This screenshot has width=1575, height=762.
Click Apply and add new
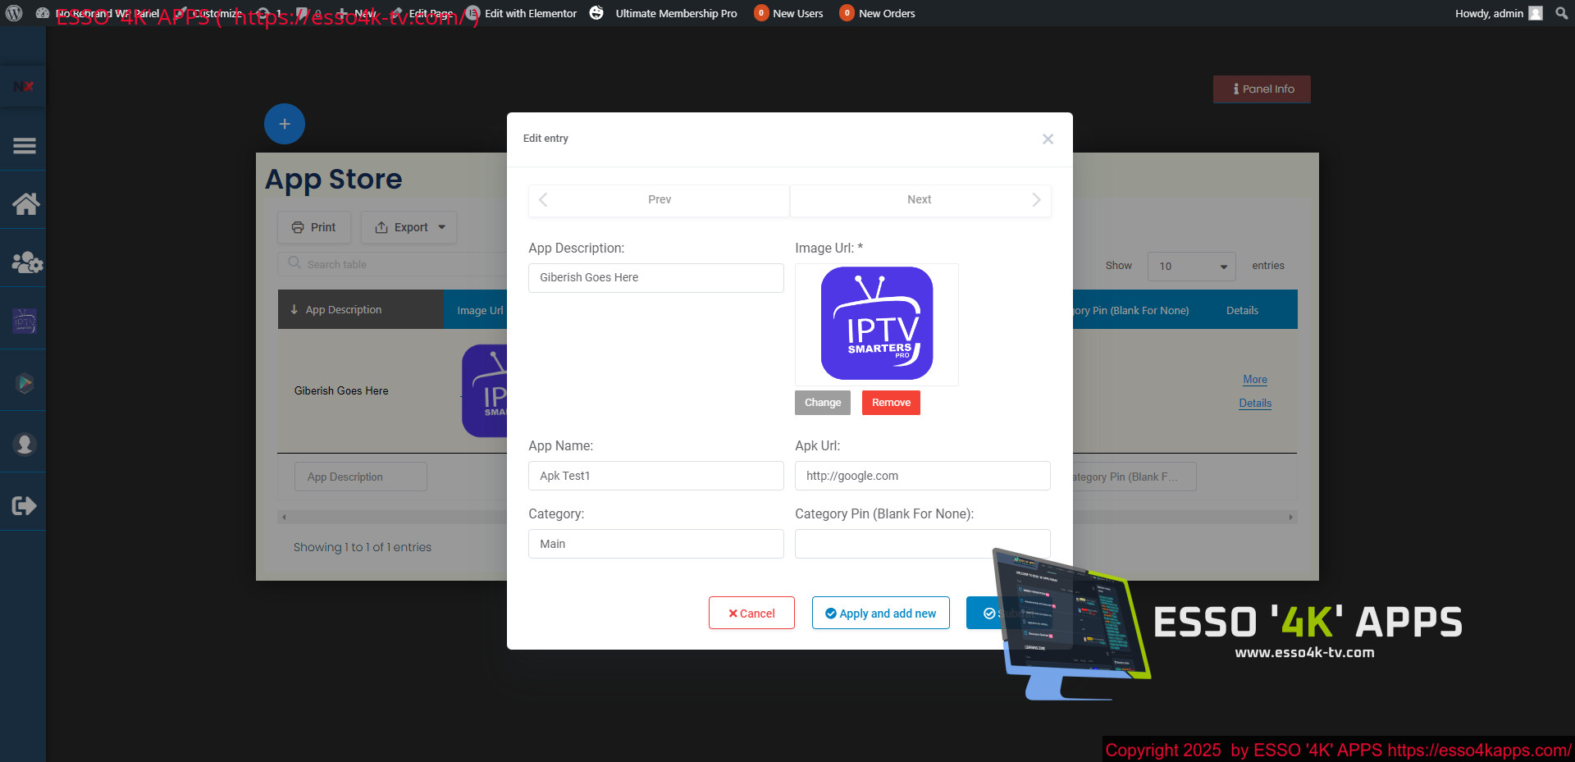coord(881,613)
